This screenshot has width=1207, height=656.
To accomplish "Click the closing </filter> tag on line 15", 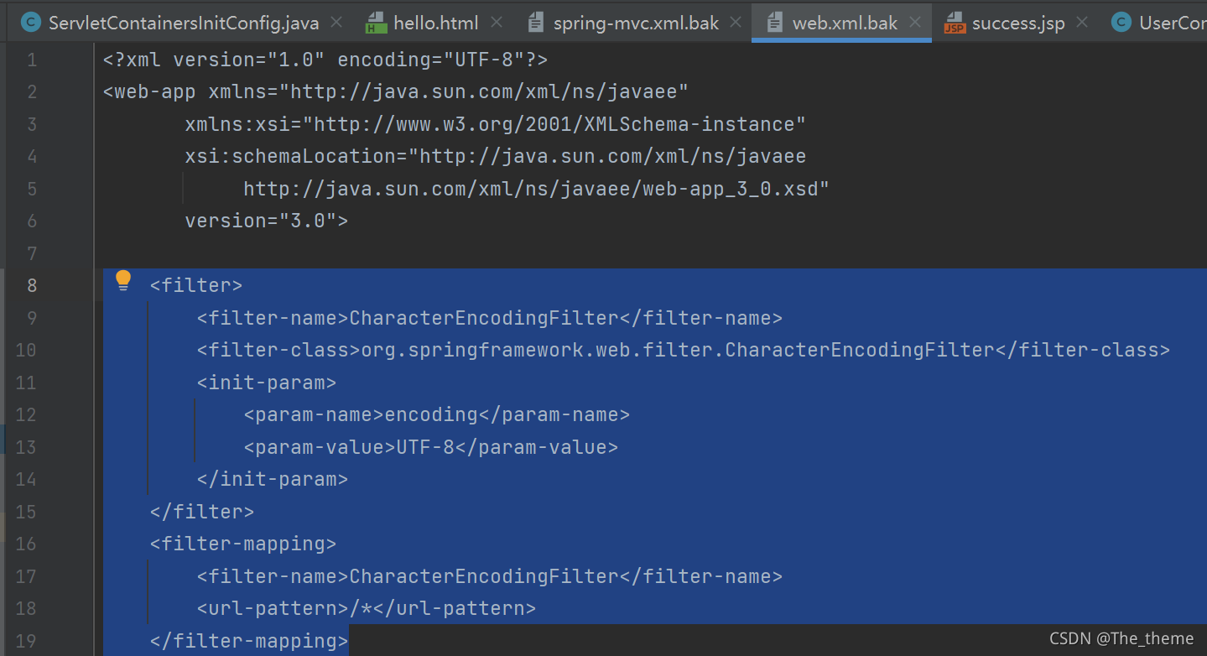I will click(202, 512).
